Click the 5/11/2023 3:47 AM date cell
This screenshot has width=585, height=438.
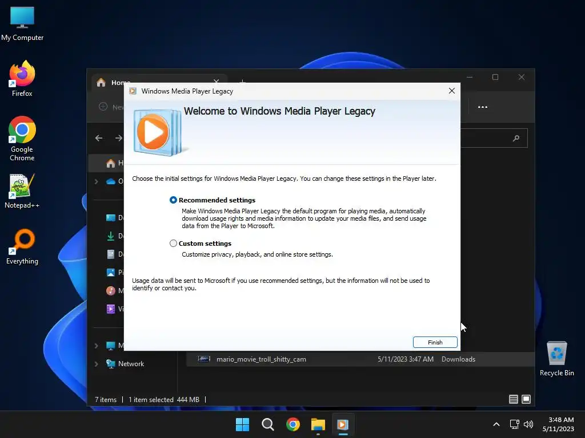pos(406,359)
